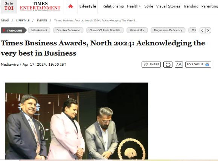The image size is (218, 161).
Task: Select Health+ in the navigation bar
Action: pyautogui.click(x=134, y=6)
